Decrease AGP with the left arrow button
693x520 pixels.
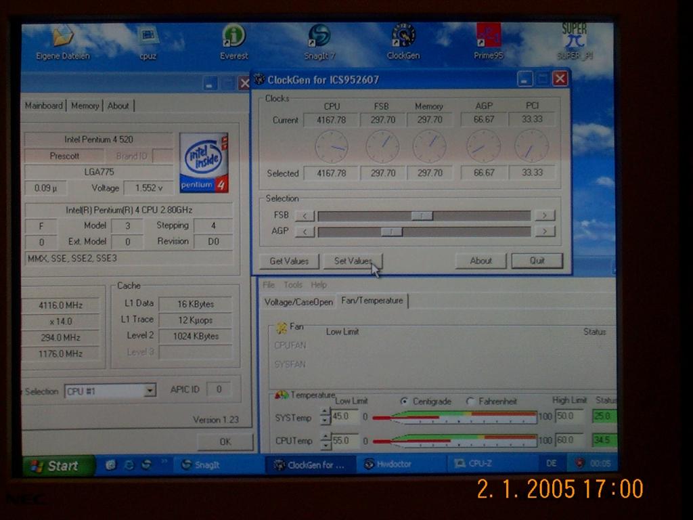(305, 232)
